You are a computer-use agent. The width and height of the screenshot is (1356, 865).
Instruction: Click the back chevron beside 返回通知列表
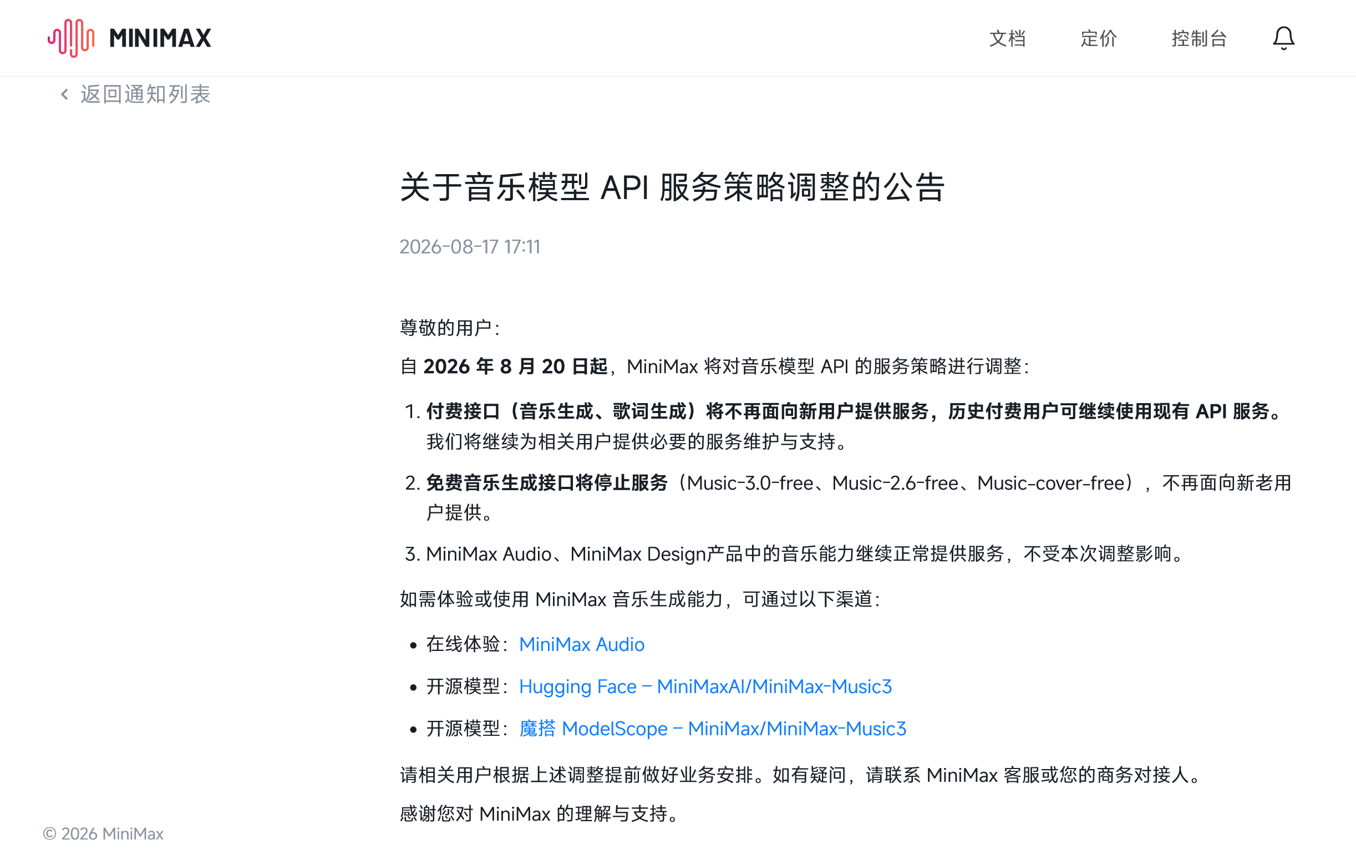coord(65,95)
